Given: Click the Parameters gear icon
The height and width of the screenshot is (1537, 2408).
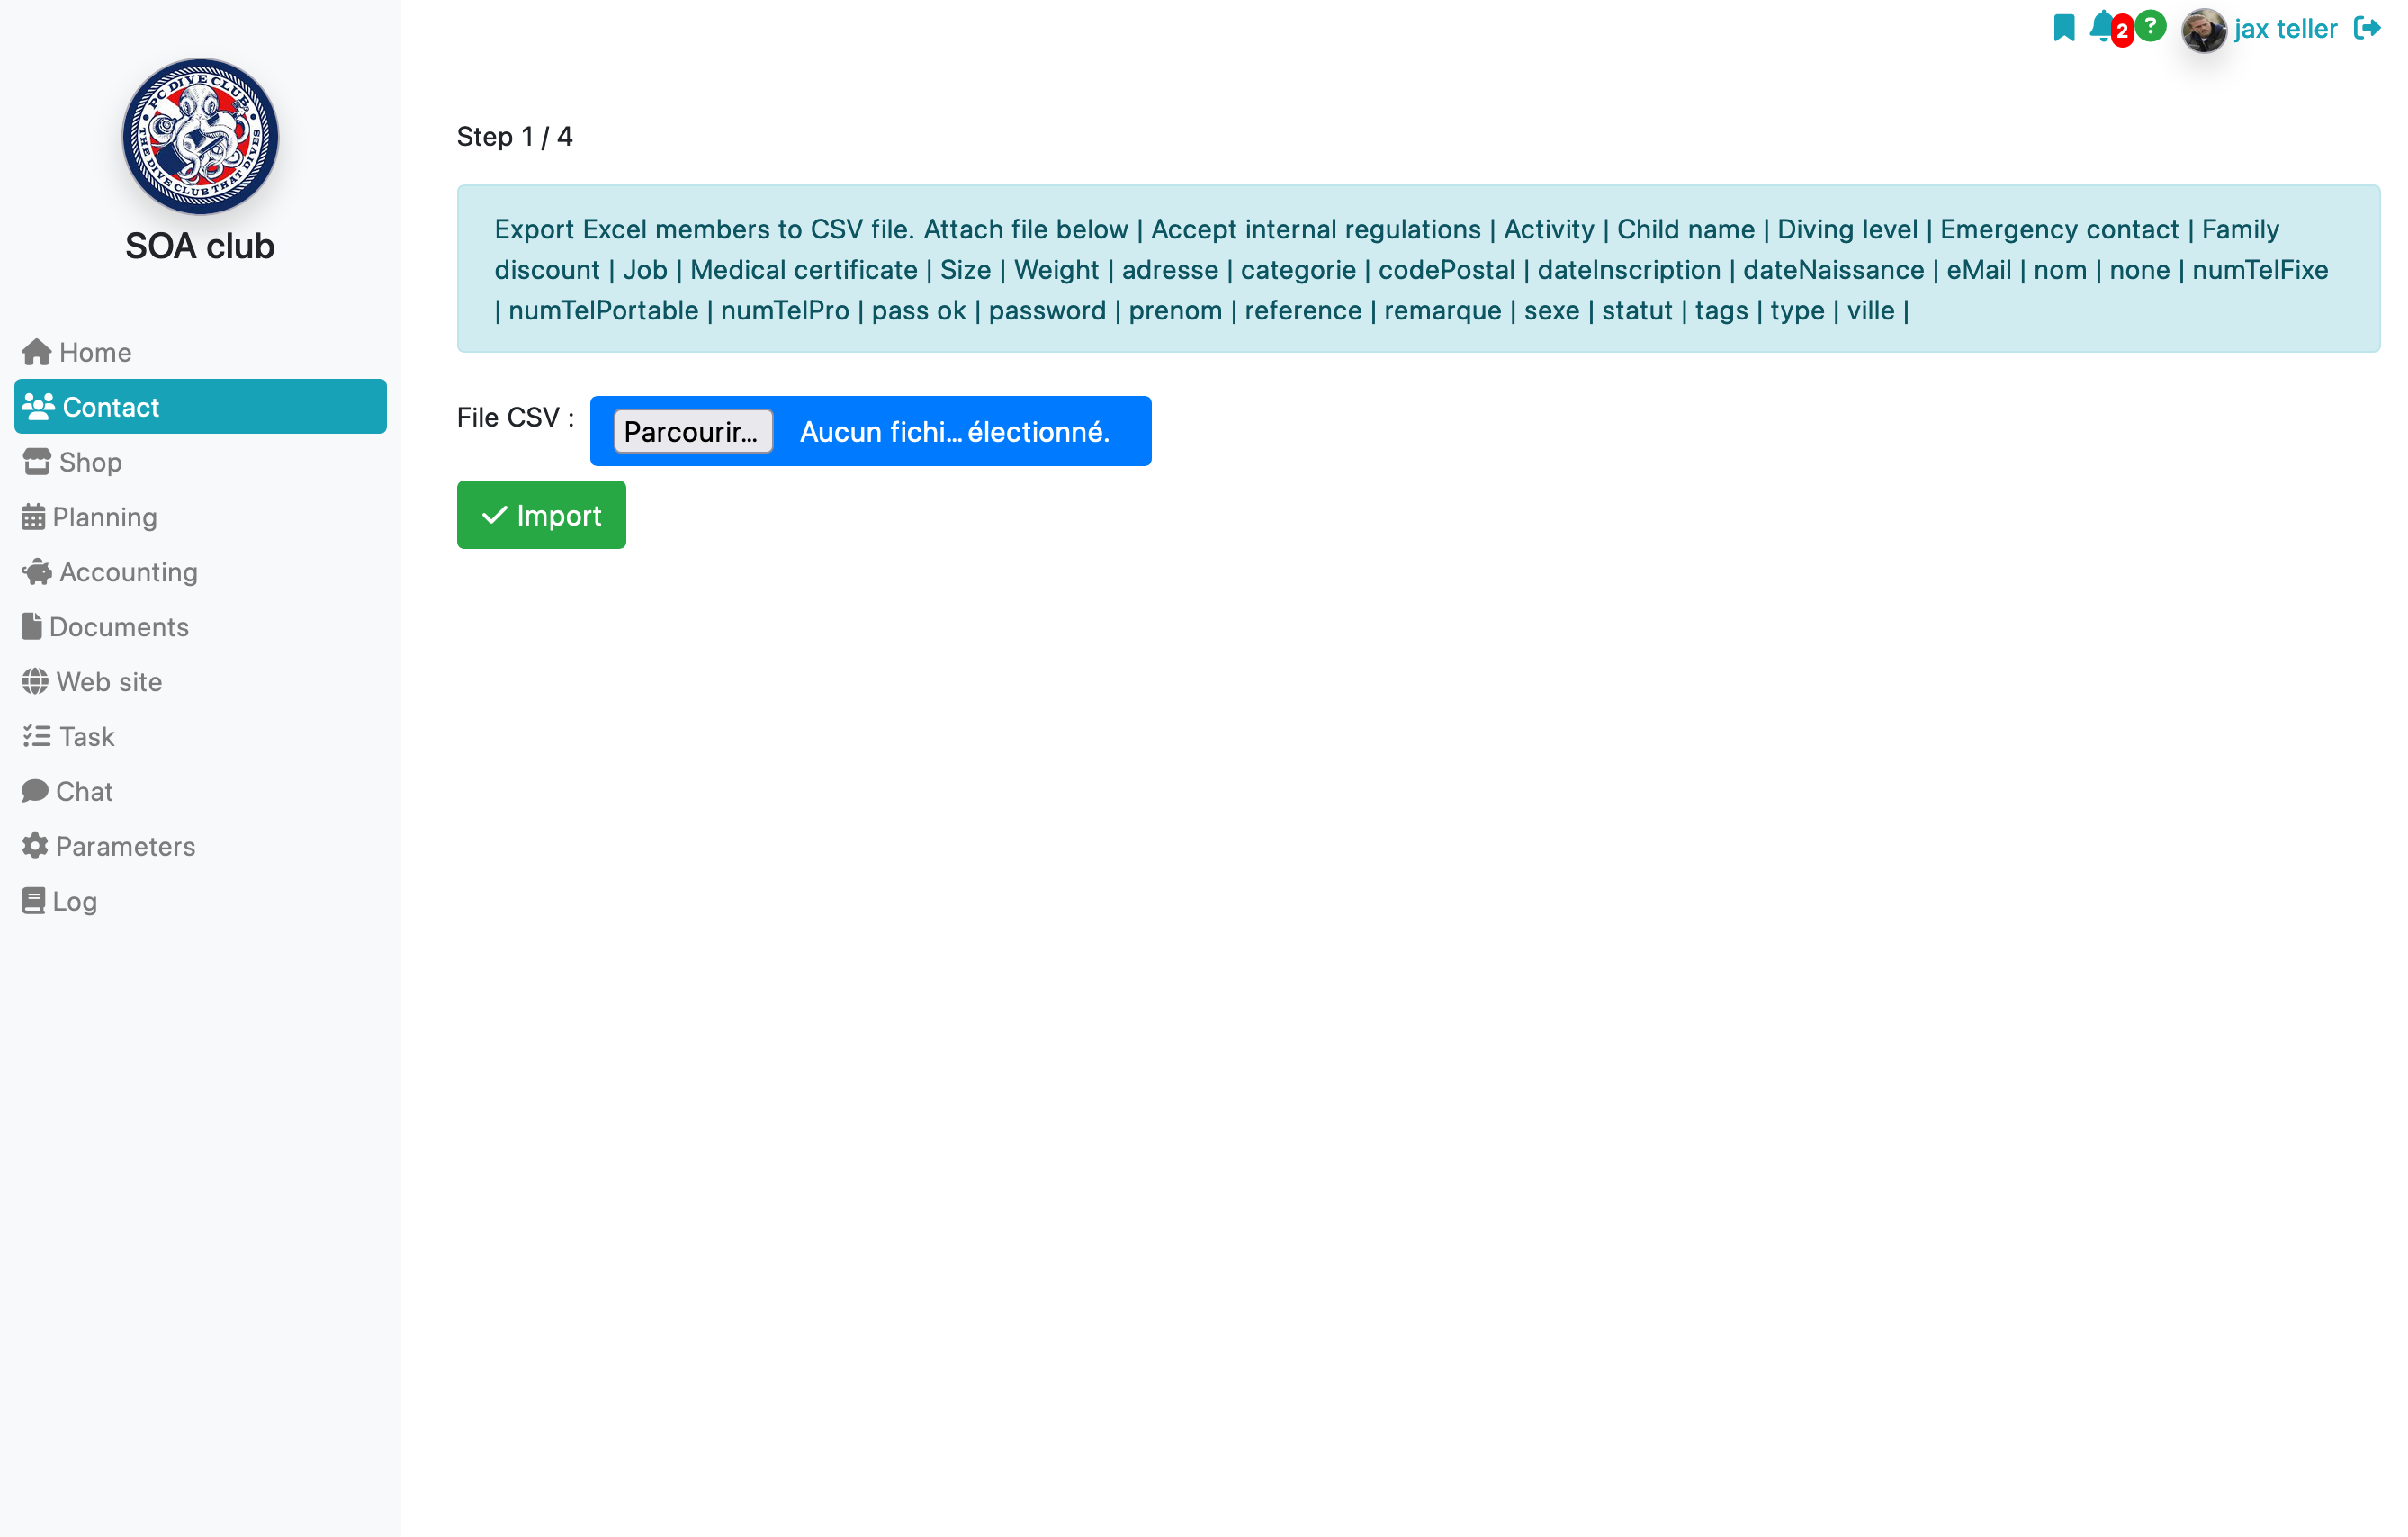Looking at the screenshot, I should coord(35,846).
